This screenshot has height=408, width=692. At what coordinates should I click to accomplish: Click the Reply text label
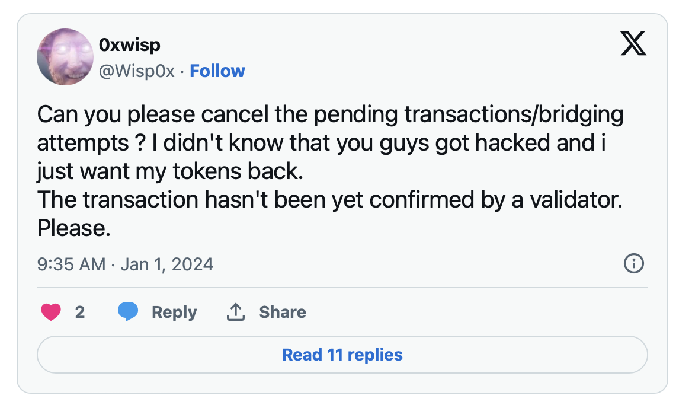[x=174, y=312]
